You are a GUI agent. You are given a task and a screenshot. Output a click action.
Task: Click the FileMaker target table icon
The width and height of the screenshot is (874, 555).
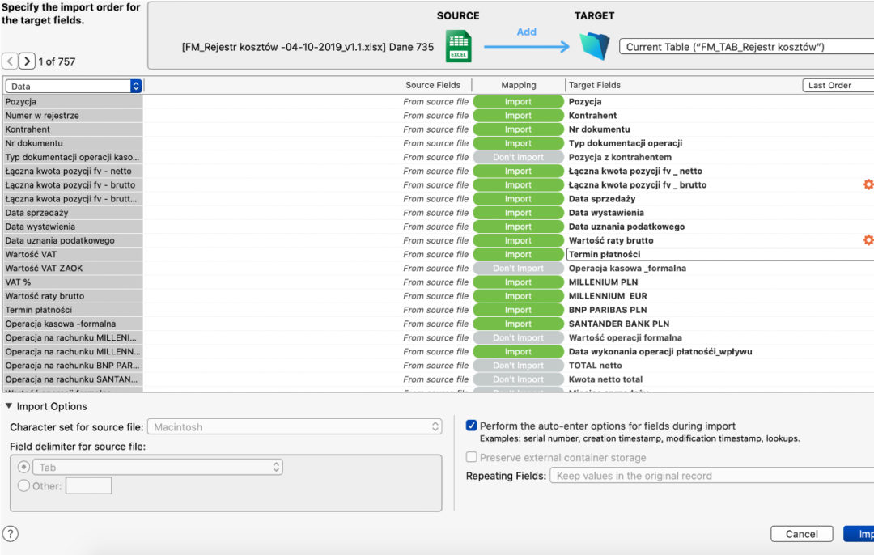[x=595, y=46]
